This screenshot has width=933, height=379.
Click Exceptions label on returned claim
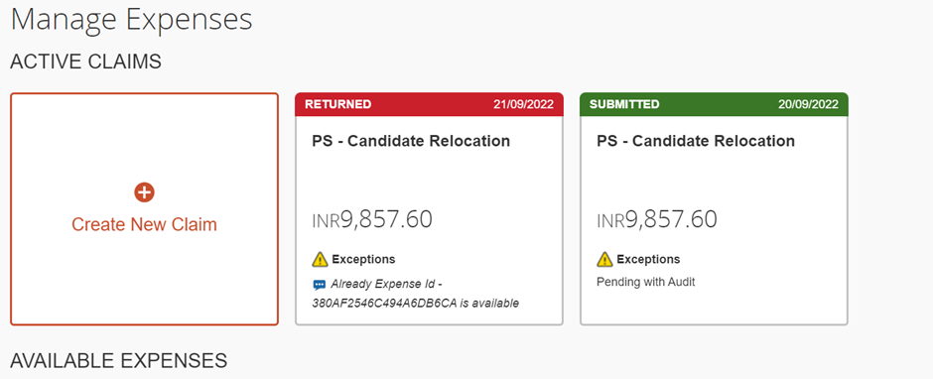click(363, 259)
